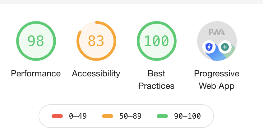Click the orange 50–89 legend swatch
263x136 pixels.
108,116
